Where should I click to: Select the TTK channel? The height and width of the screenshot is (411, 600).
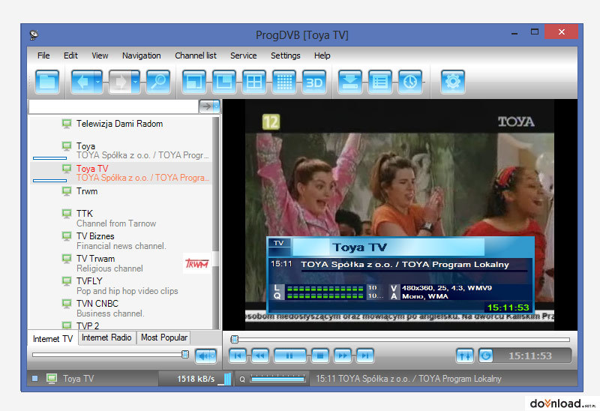click(x=121, y=218)
